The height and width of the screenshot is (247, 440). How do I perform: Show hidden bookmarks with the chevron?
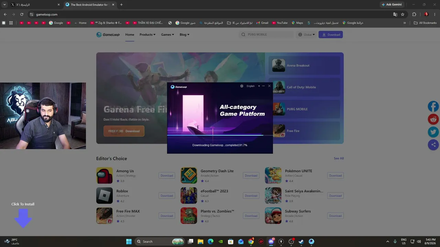tap(405, 23)
